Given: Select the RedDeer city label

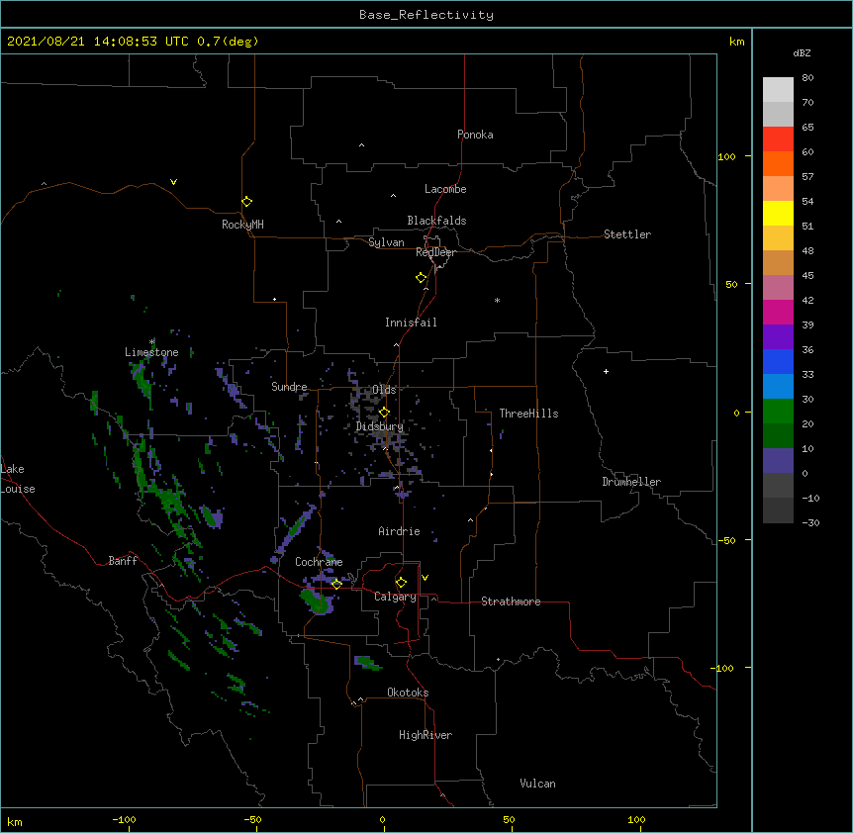Looking at the screenshot, I should click(x=435, y=252).
